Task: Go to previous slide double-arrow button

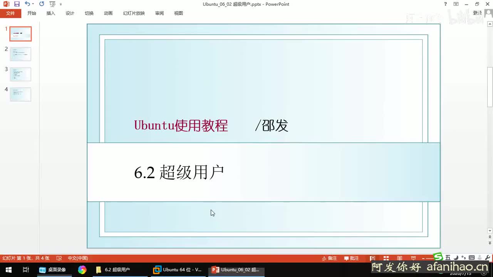Action: point(490,237)
